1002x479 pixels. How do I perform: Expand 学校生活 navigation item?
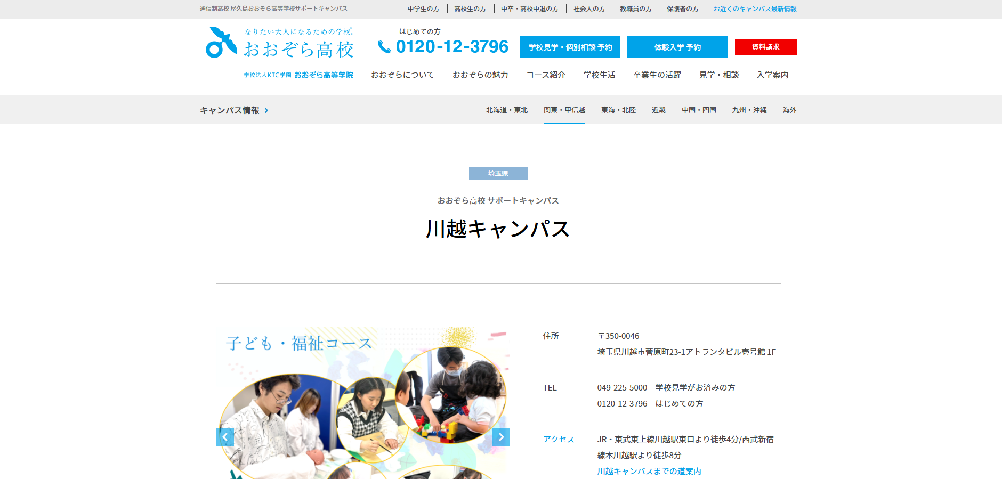click(599, 75)
